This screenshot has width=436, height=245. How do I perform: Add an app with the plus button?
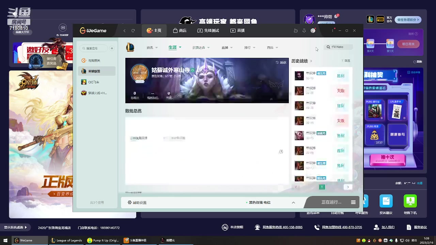click(x=112, y=48)
